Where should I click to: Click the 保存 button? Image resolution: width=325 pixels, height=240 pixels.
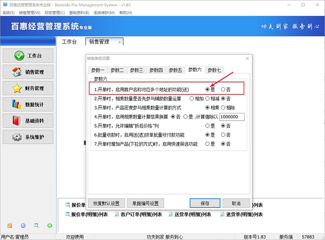pos(205,203)
